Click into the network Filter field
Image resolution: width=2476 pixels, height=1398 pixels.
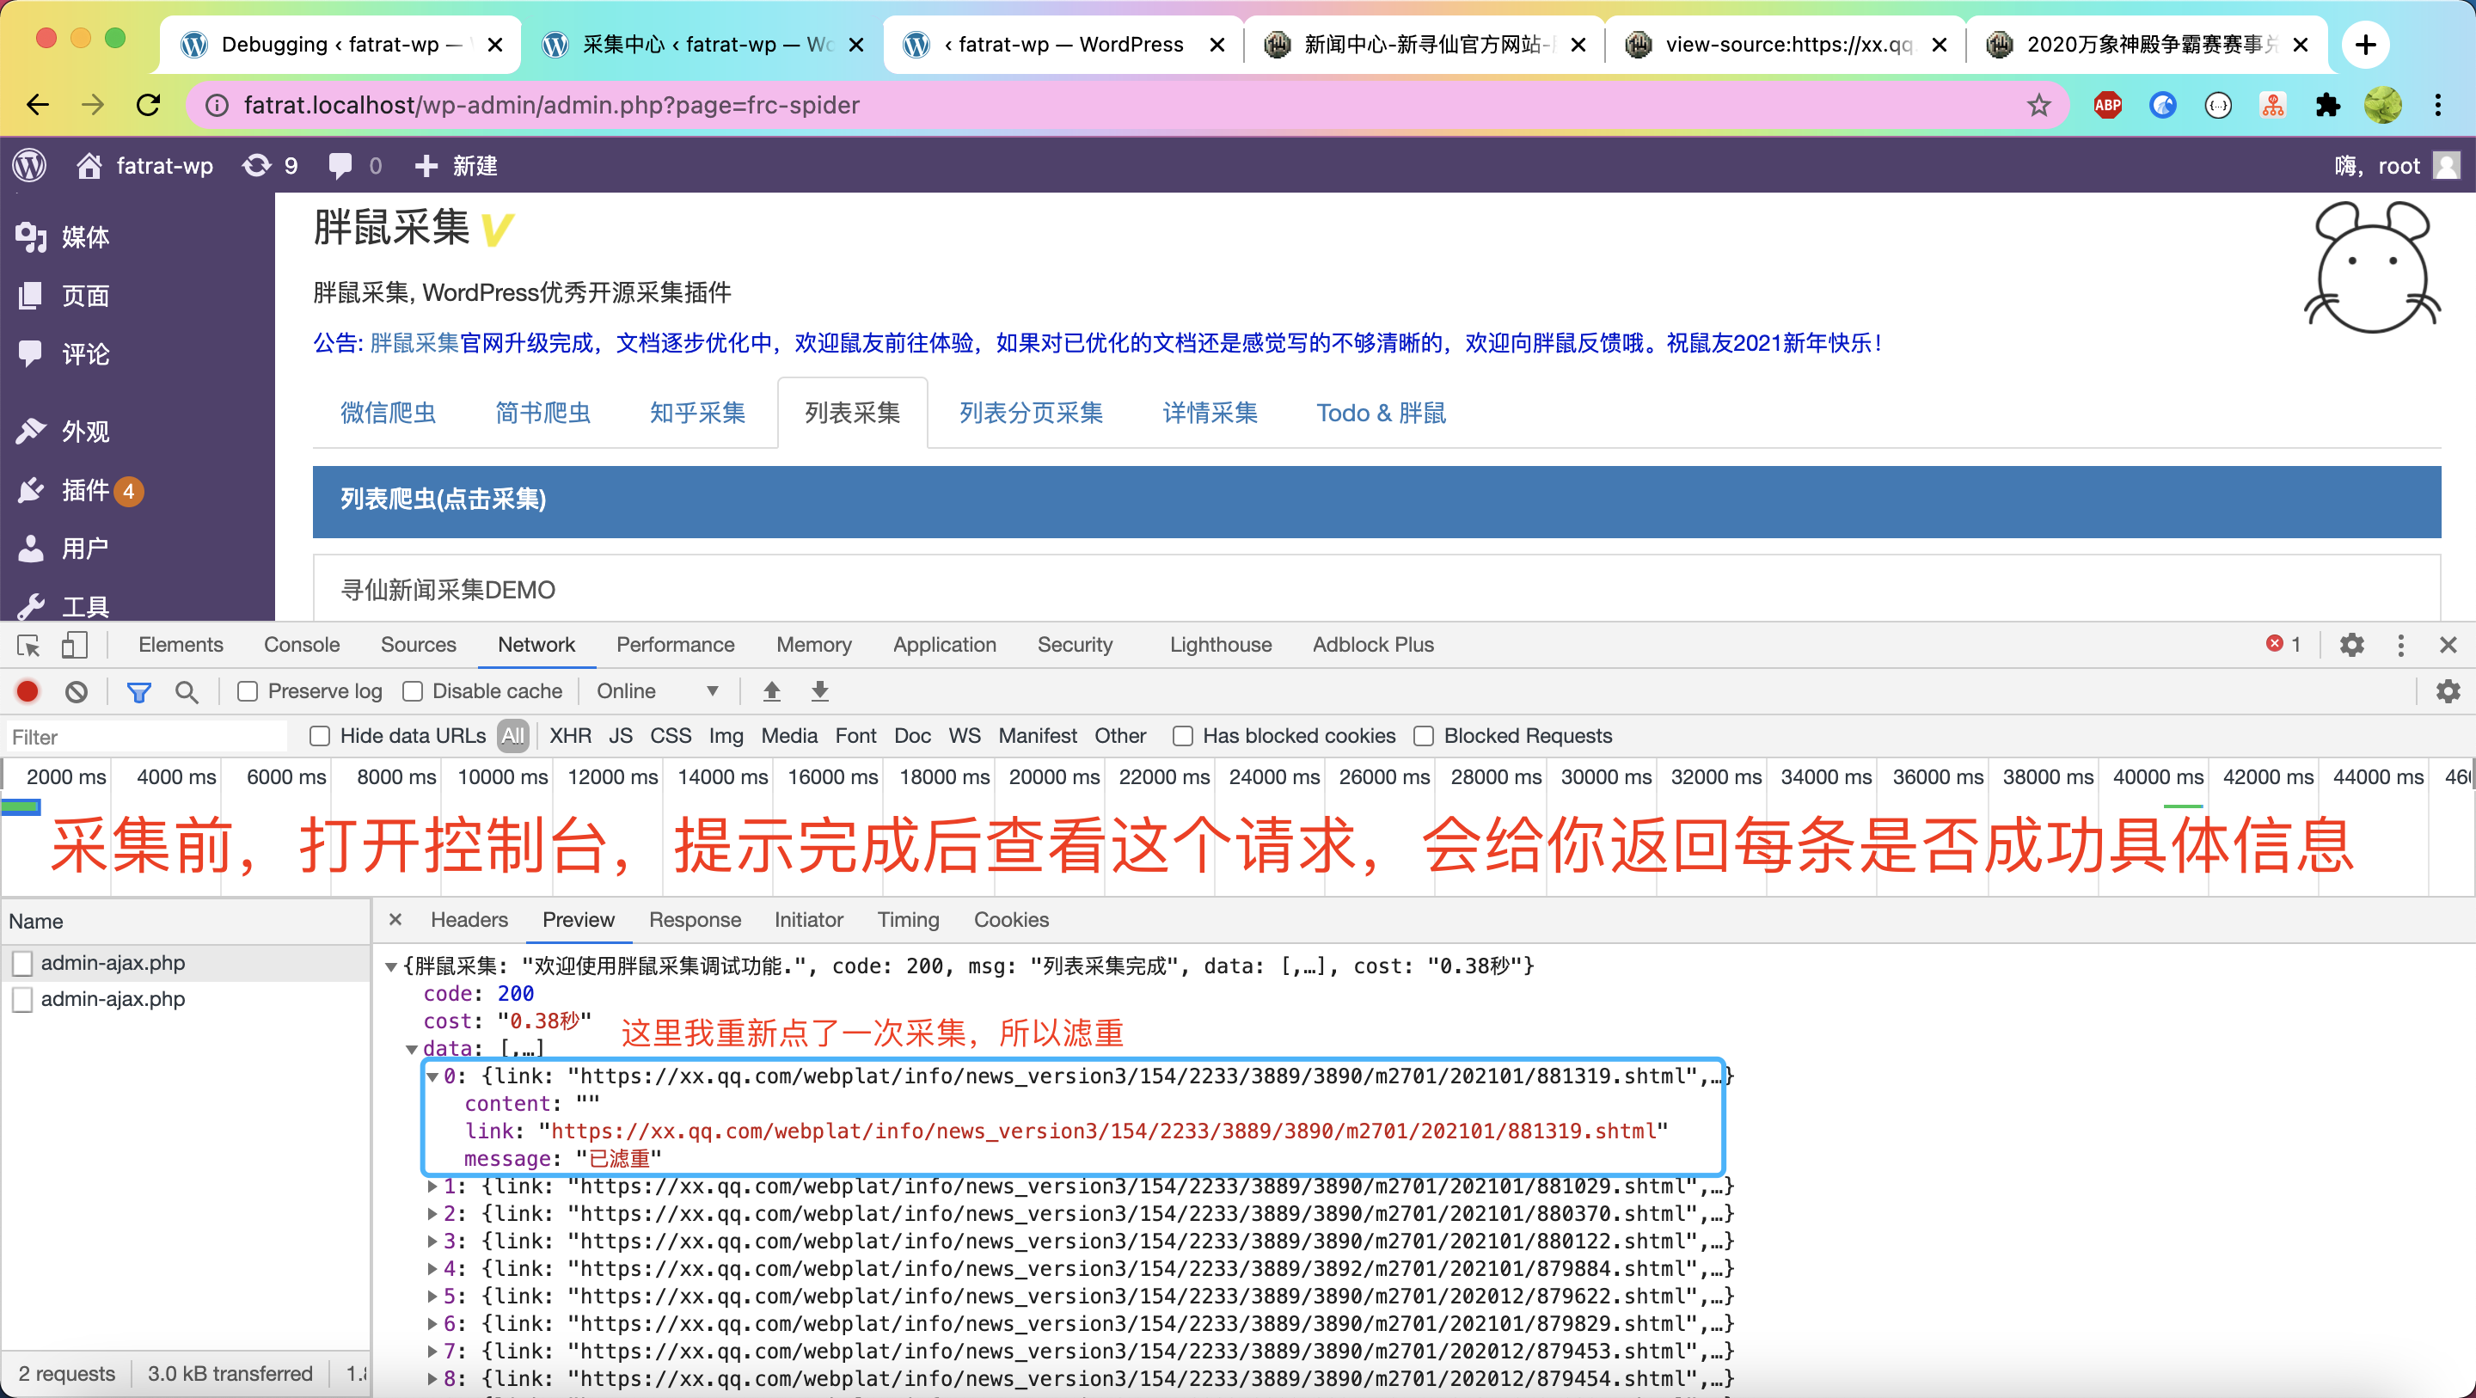145,738
